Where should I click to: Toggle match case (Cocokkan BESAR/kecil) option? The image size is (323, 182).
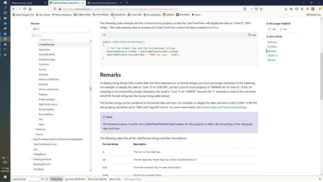pos(75,179)
